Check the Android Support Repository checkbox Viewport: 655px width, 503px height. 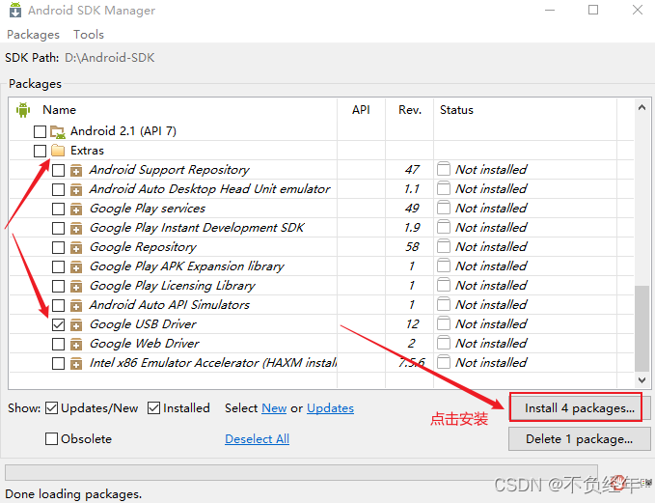[59, 170]
